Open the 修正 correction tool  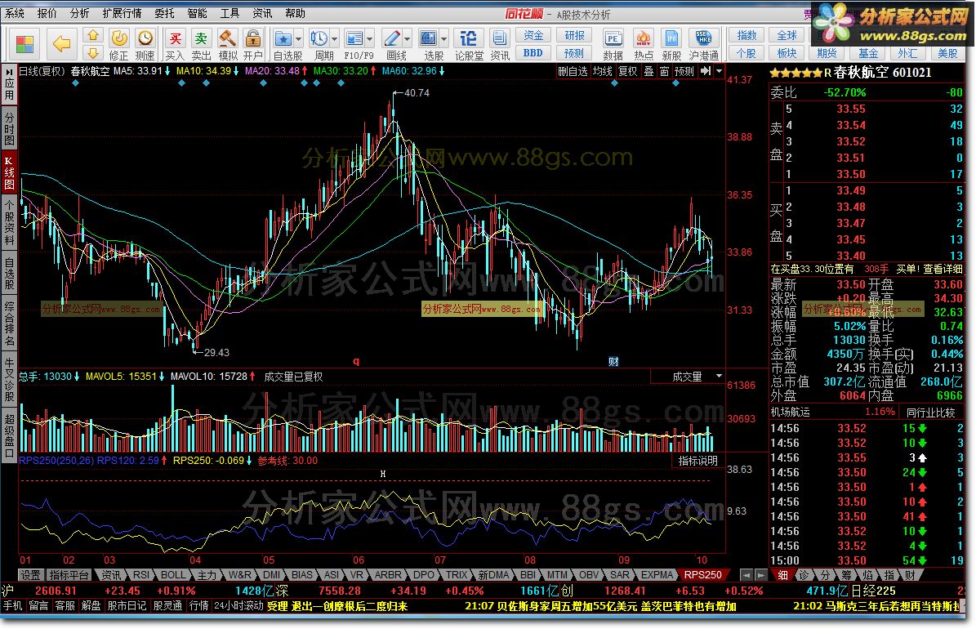pyautogui.click(x=119, y=45)
